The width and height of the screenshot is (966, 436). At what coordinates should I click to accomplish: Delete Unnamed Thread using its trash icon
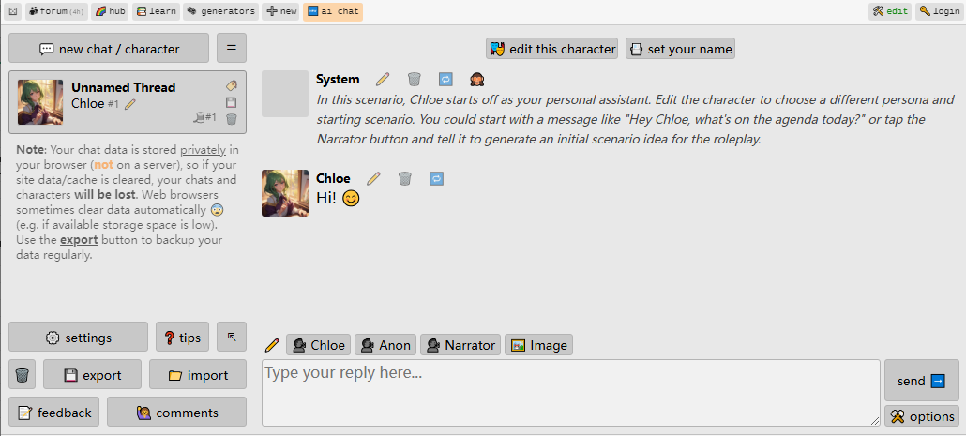[x=232, y=119]
